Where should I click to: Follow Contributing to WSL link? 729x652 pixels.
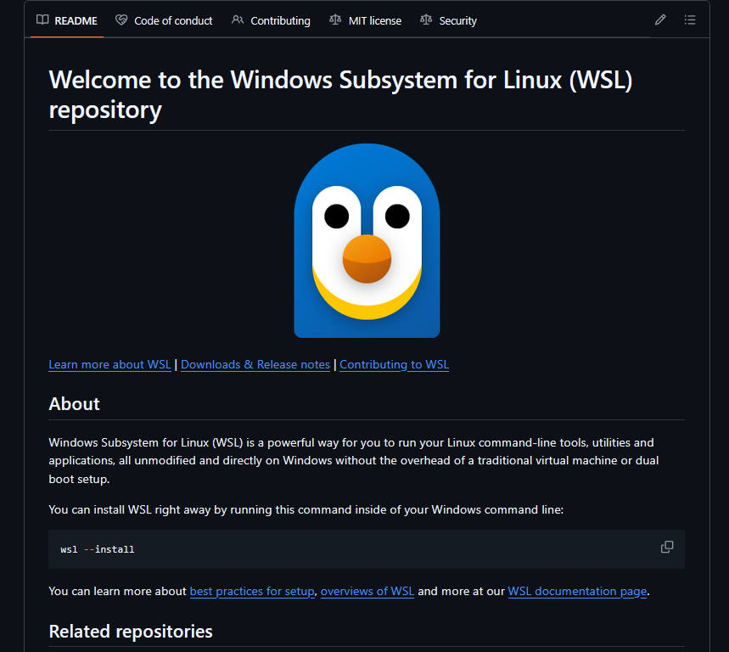pos(395,364)
